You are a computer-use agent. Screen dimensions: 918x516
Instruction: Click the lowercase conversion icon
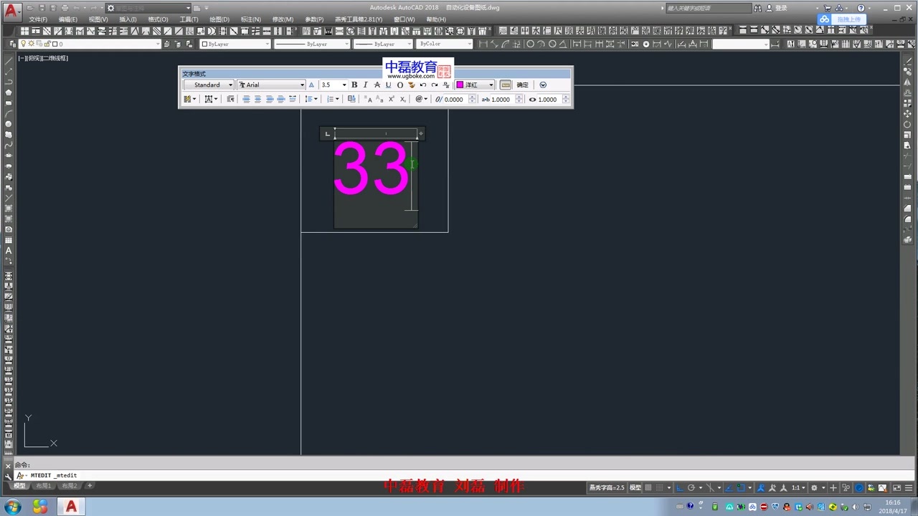[x=380, y=99]
